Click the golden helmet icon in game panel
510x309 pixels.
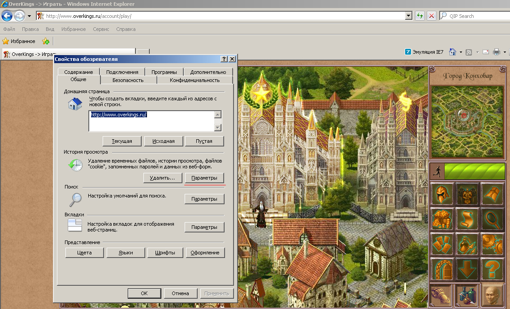pyautogui.click(x=442, y=193)
